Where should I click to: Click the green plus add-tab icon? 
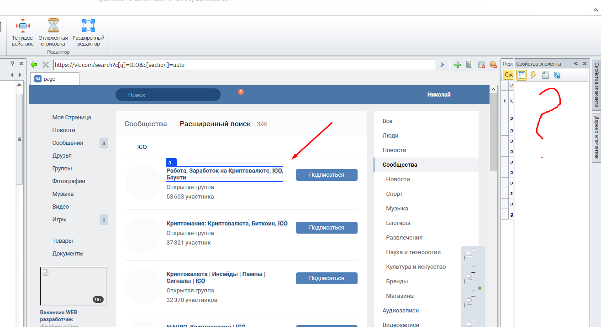(458, 65)
